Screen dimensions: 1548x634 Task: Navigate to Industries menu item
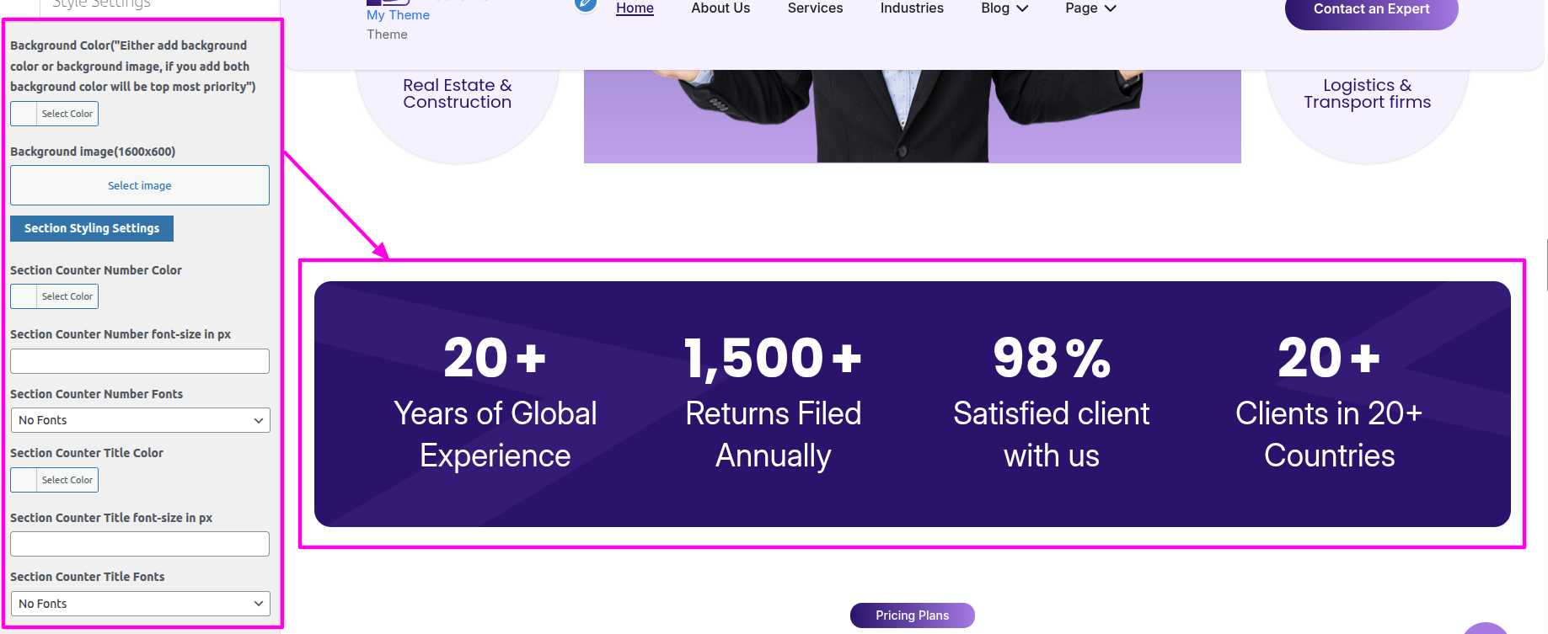coord(912,8)
